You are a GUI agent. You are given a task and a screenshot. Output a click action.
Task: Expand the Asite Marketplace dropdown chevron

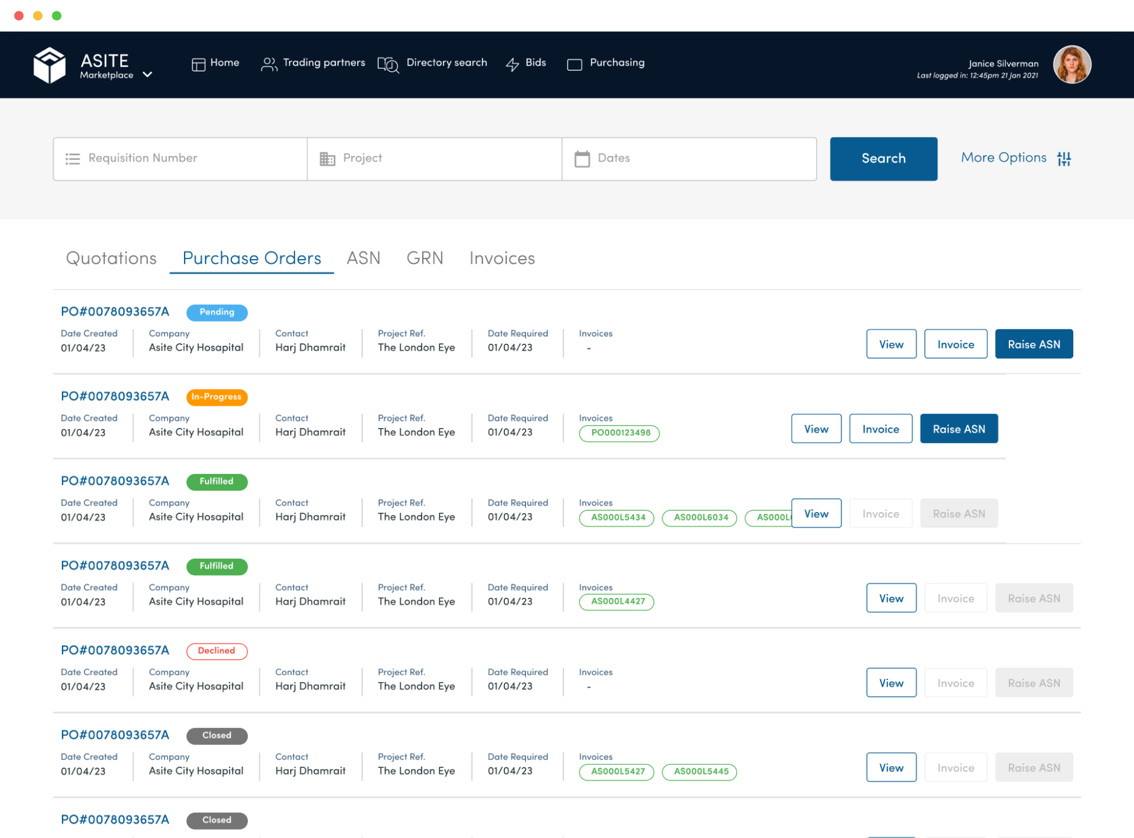click(147, 75)
